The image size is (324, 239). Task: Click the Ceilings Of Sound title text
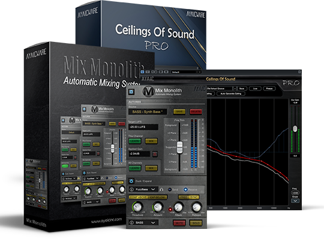(220, 79)
